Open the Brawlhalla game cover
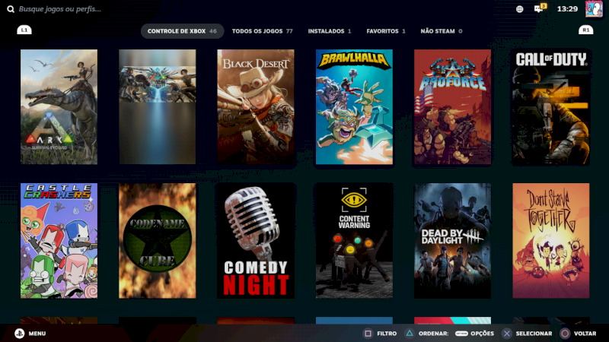 pyautogui.click(x=354, y=106)
